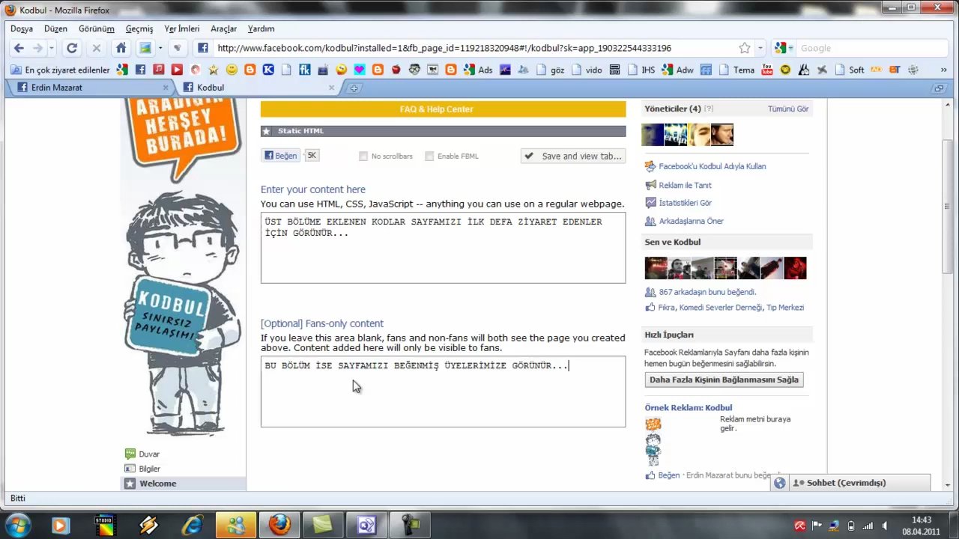Screen dimensions: 959x539
Task: Click Save and view tab button
Action: coord(573,156)
